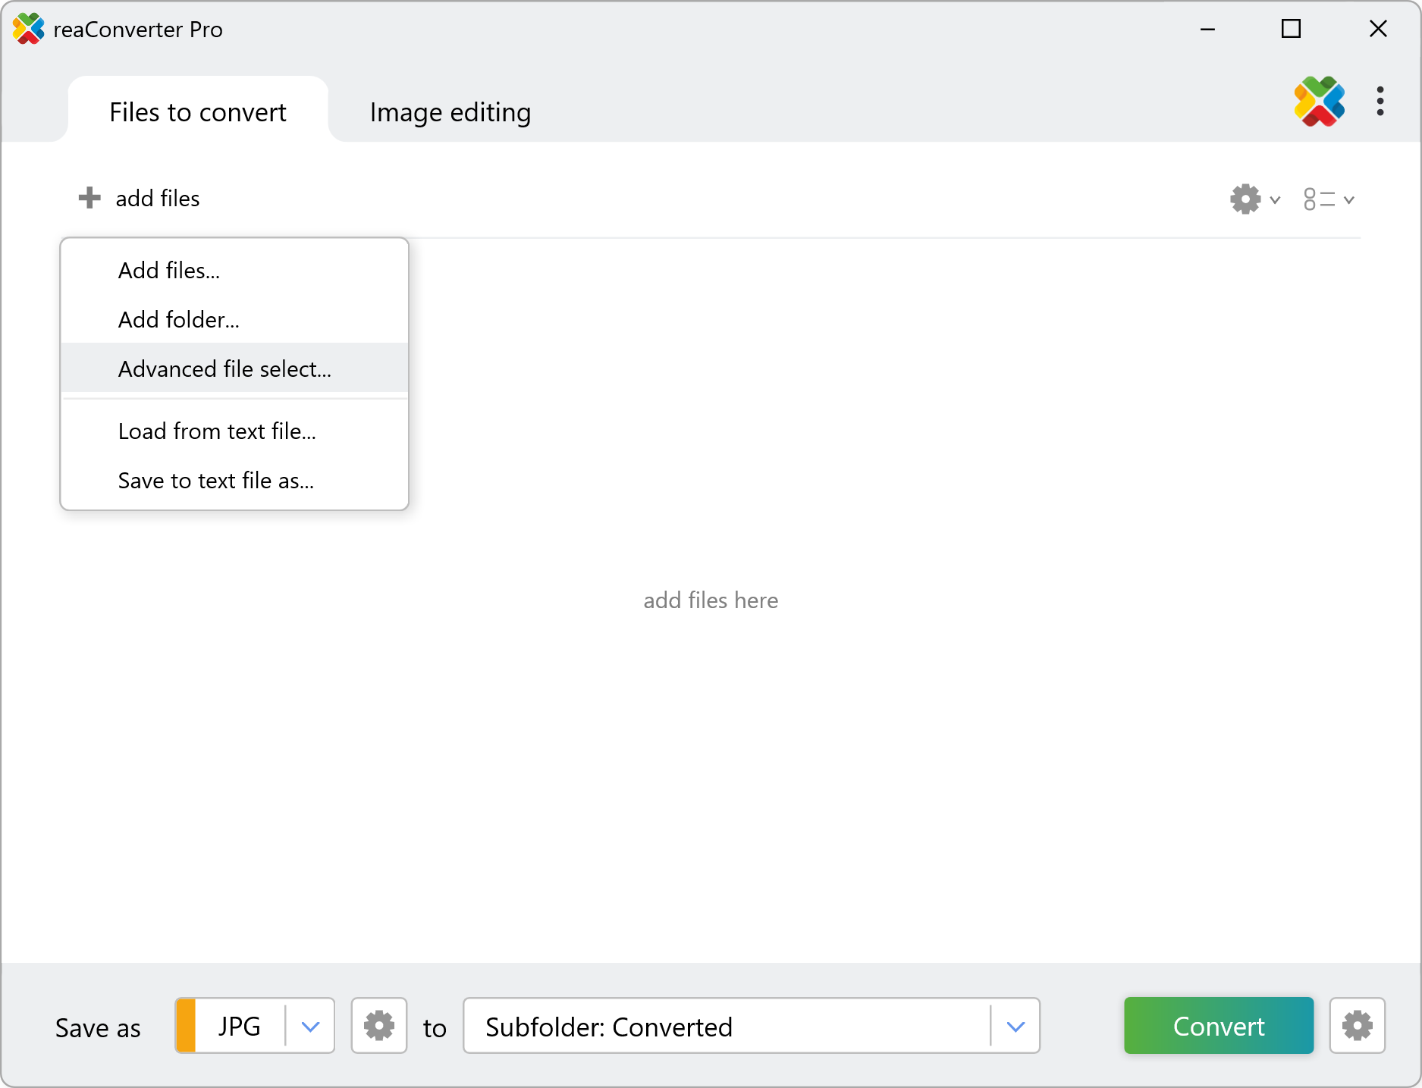The width and height of the screenshot is (1422, 1088).
Task: Switch to the Files to convert tab
Action: click(198, 112)
